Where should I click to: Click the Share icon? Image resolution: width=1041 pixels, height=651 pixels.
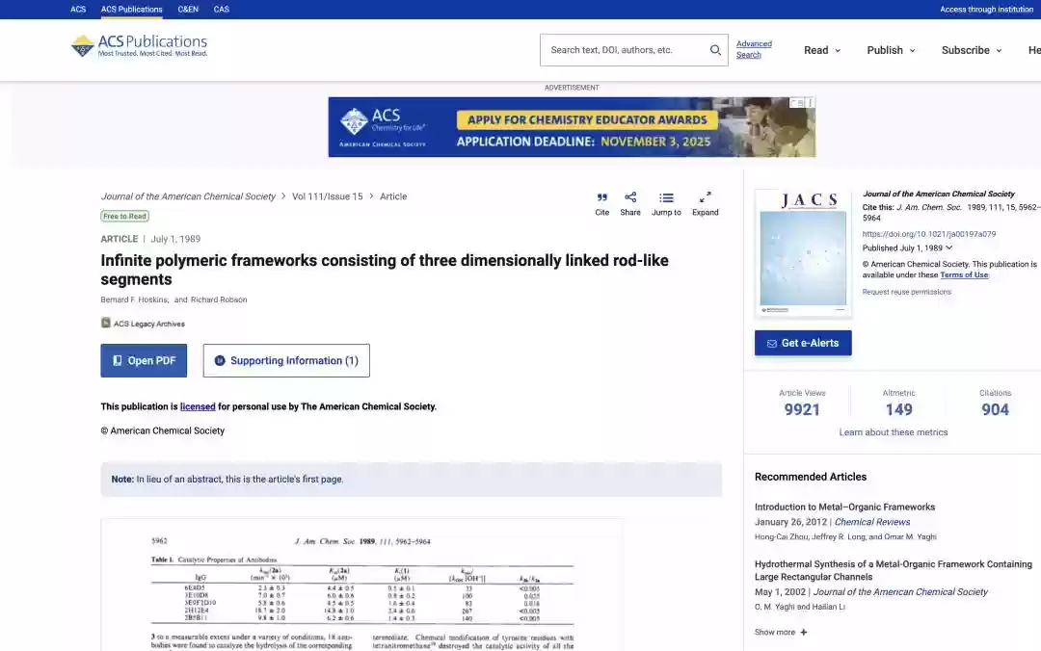pyautogui.click(x=630, y=197)
